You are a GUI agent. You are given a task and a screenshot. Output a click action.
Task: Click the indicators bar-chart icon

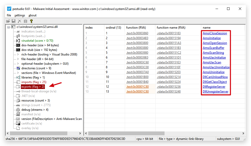click(x=18, y=31)
